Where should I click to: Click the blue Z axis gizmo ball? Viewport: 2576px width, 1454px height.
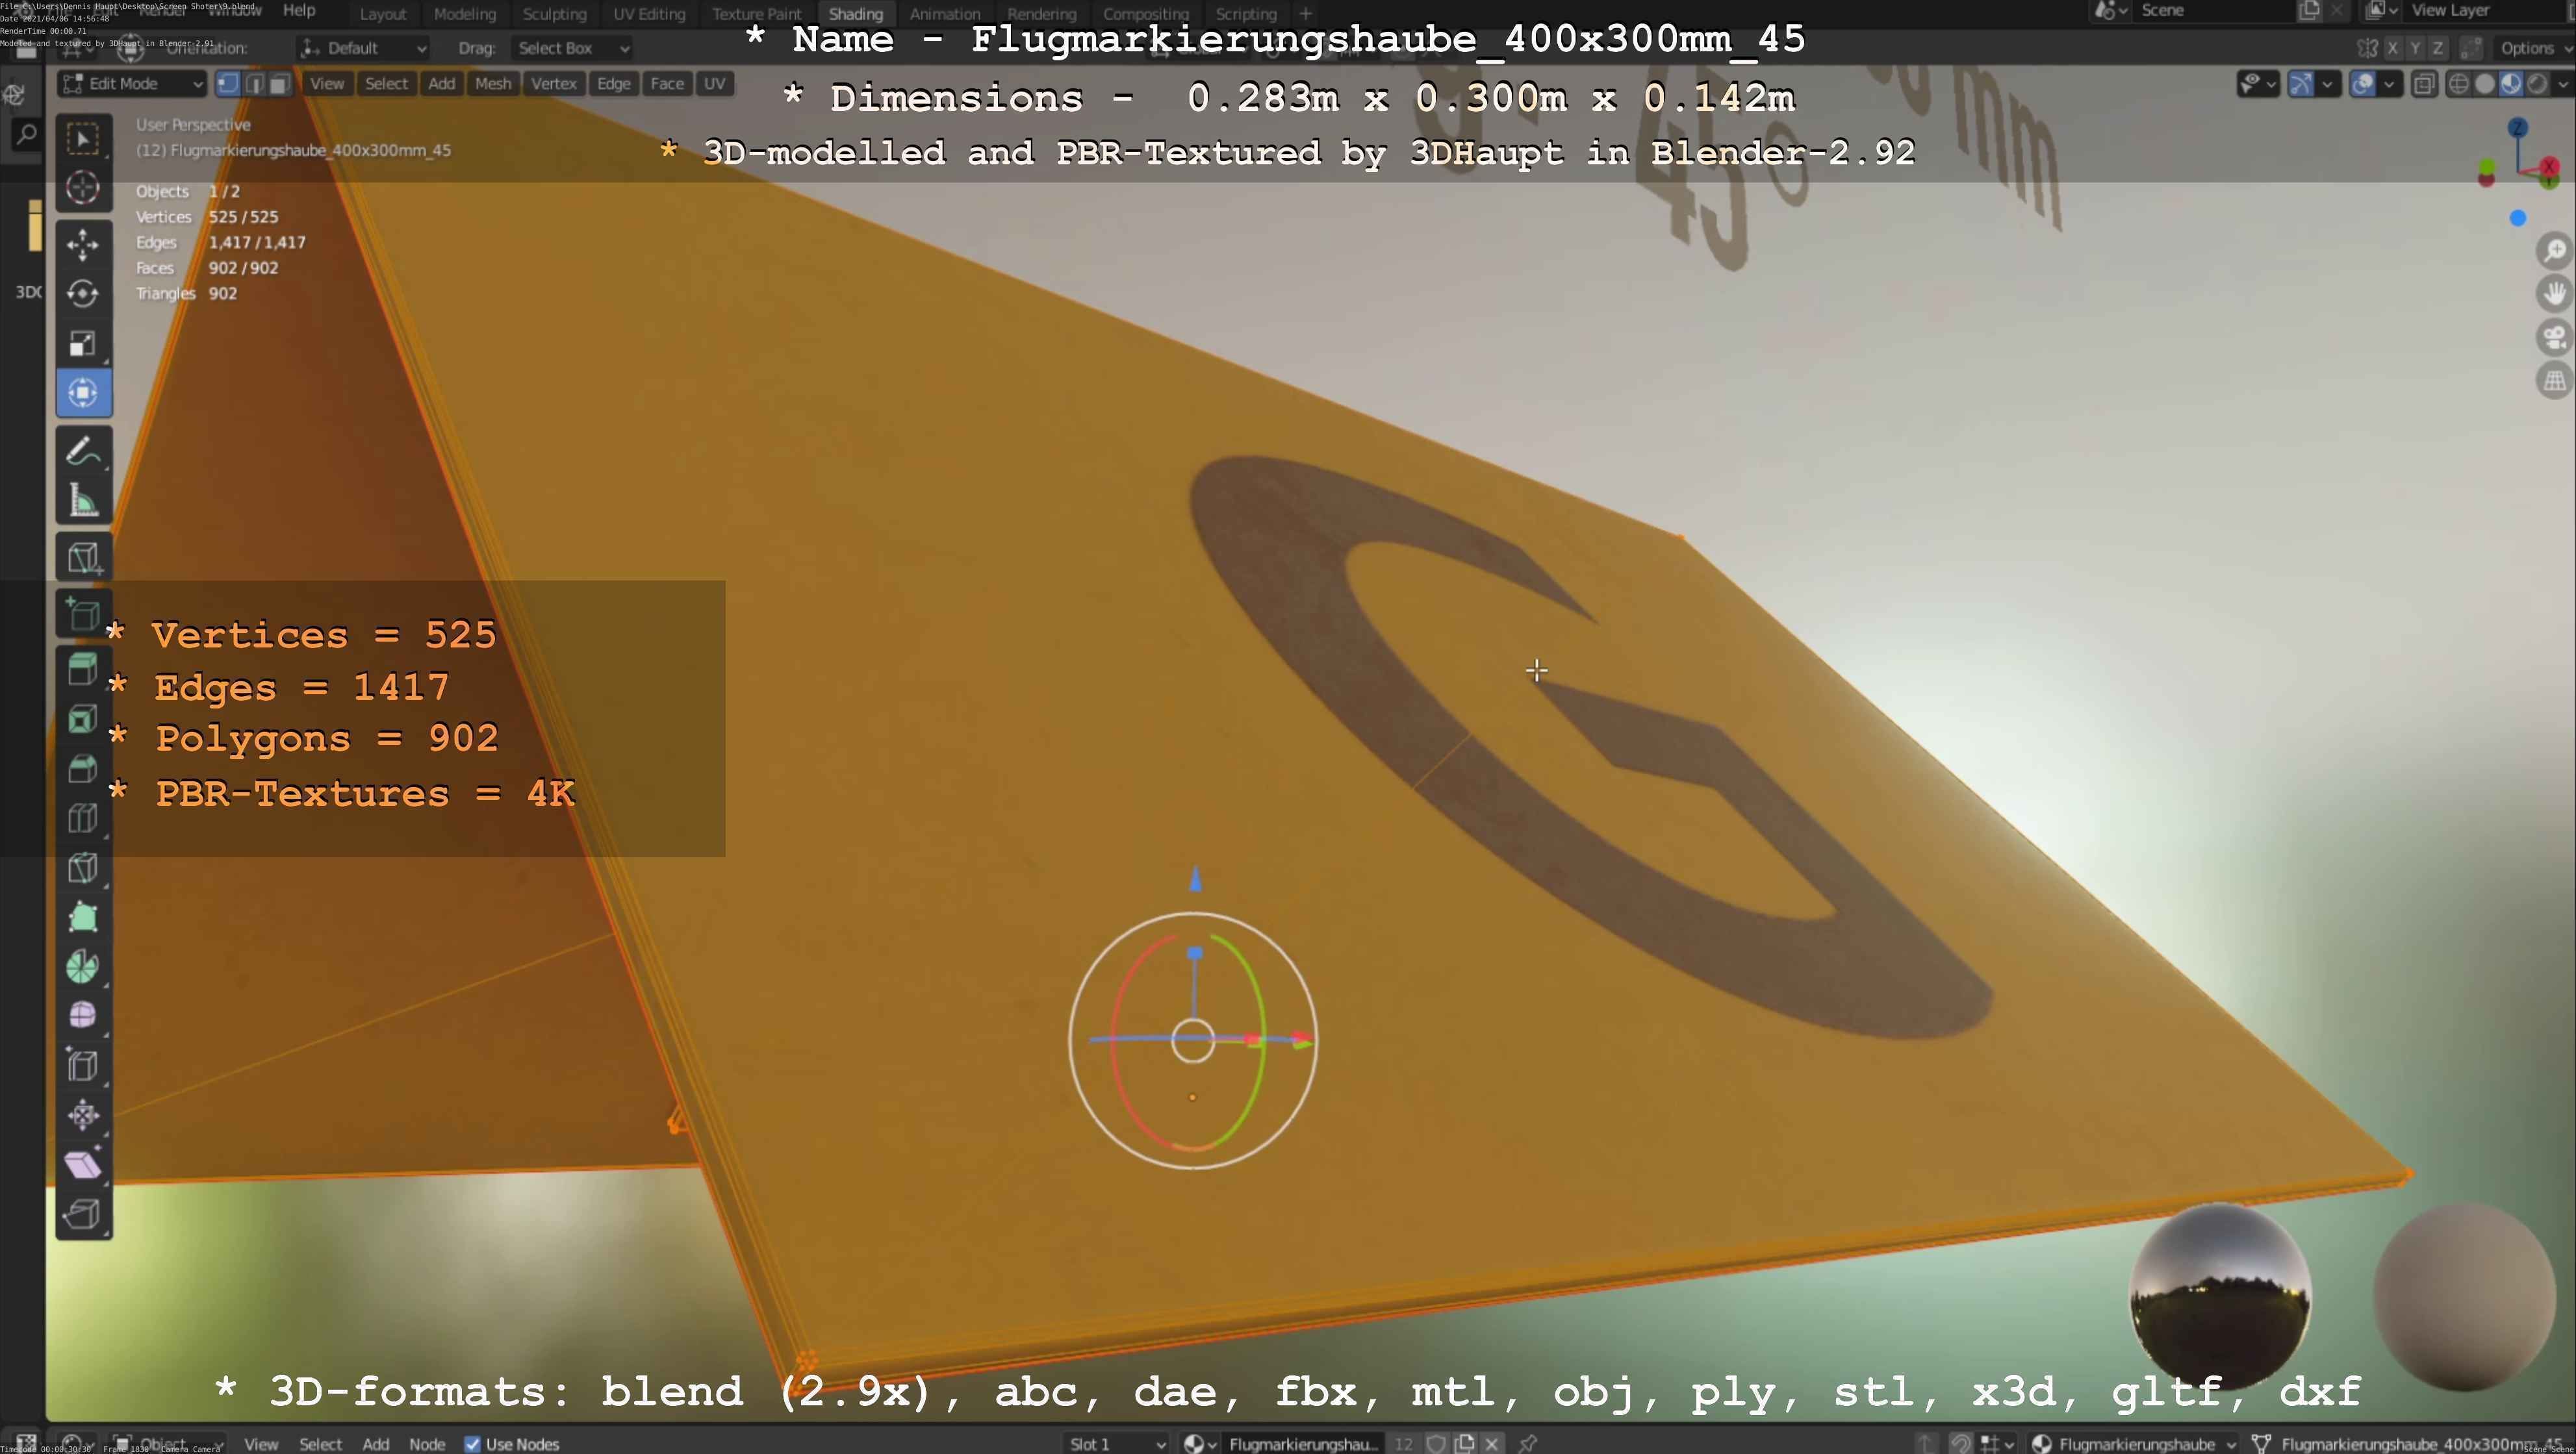click(2518, 128)
